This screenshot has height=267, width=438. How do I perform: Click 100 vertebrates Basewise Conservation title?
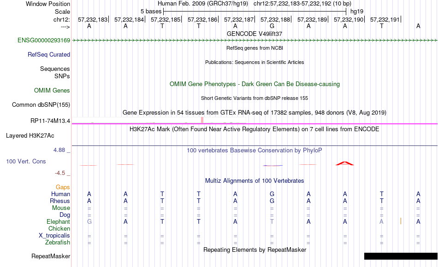(255, 151)
